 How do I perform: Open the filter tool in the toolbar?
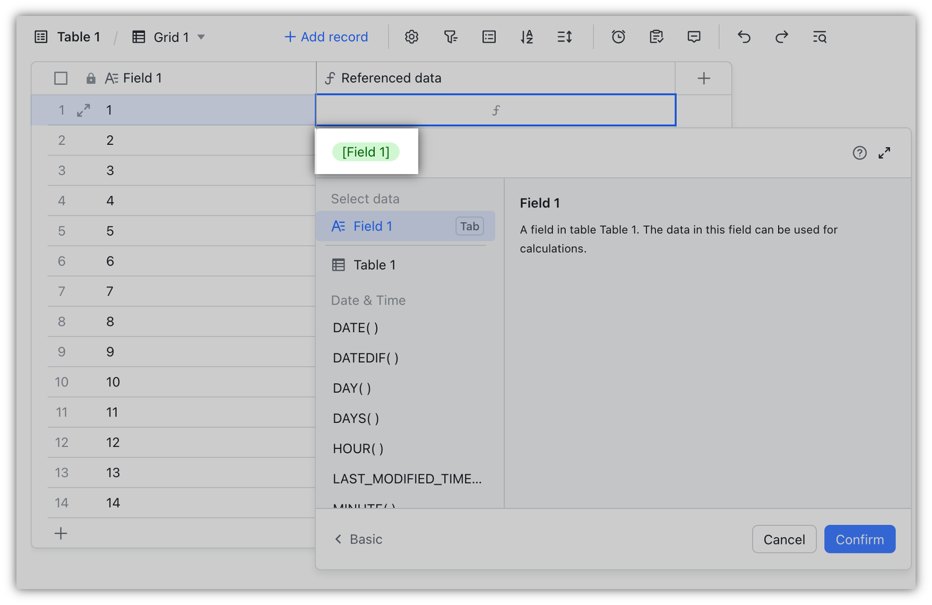pyautogui.click(x=450, y=37)
